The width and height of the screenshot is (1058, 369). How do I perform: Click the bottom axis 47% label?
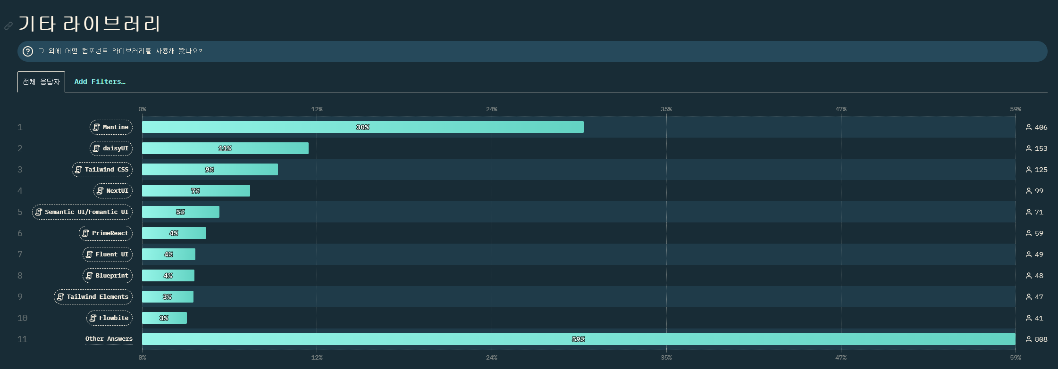[841, 358]
